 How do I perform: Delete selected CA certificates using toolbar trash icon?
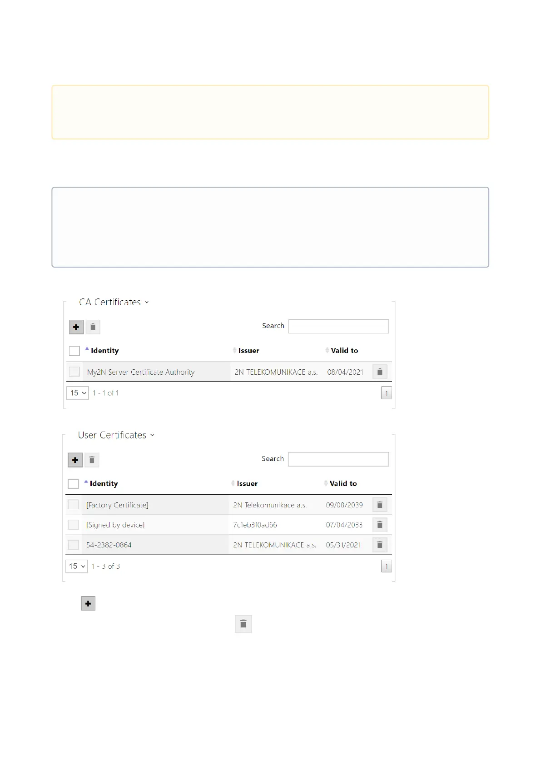(x=93, y=327)
